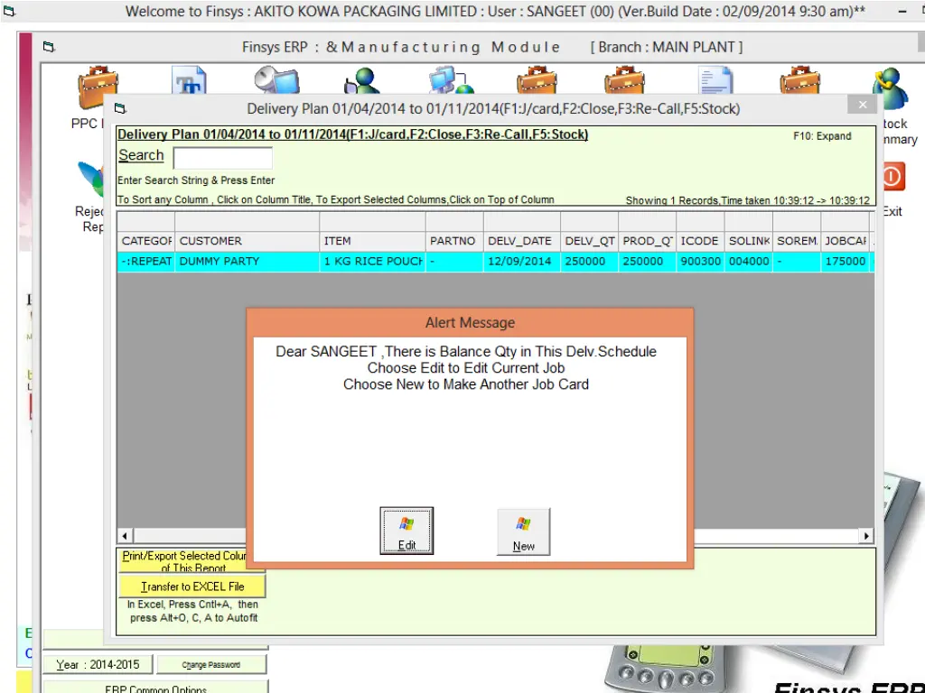This screenshot has height=693, width=925.
Task: Open the key and monitor icon
Action: pyautogui.click(x=276, y=80)
